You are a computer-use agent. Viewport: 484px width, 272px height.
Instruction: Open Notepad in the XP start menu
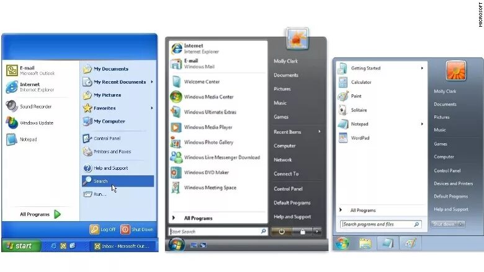tap(21, 139)
